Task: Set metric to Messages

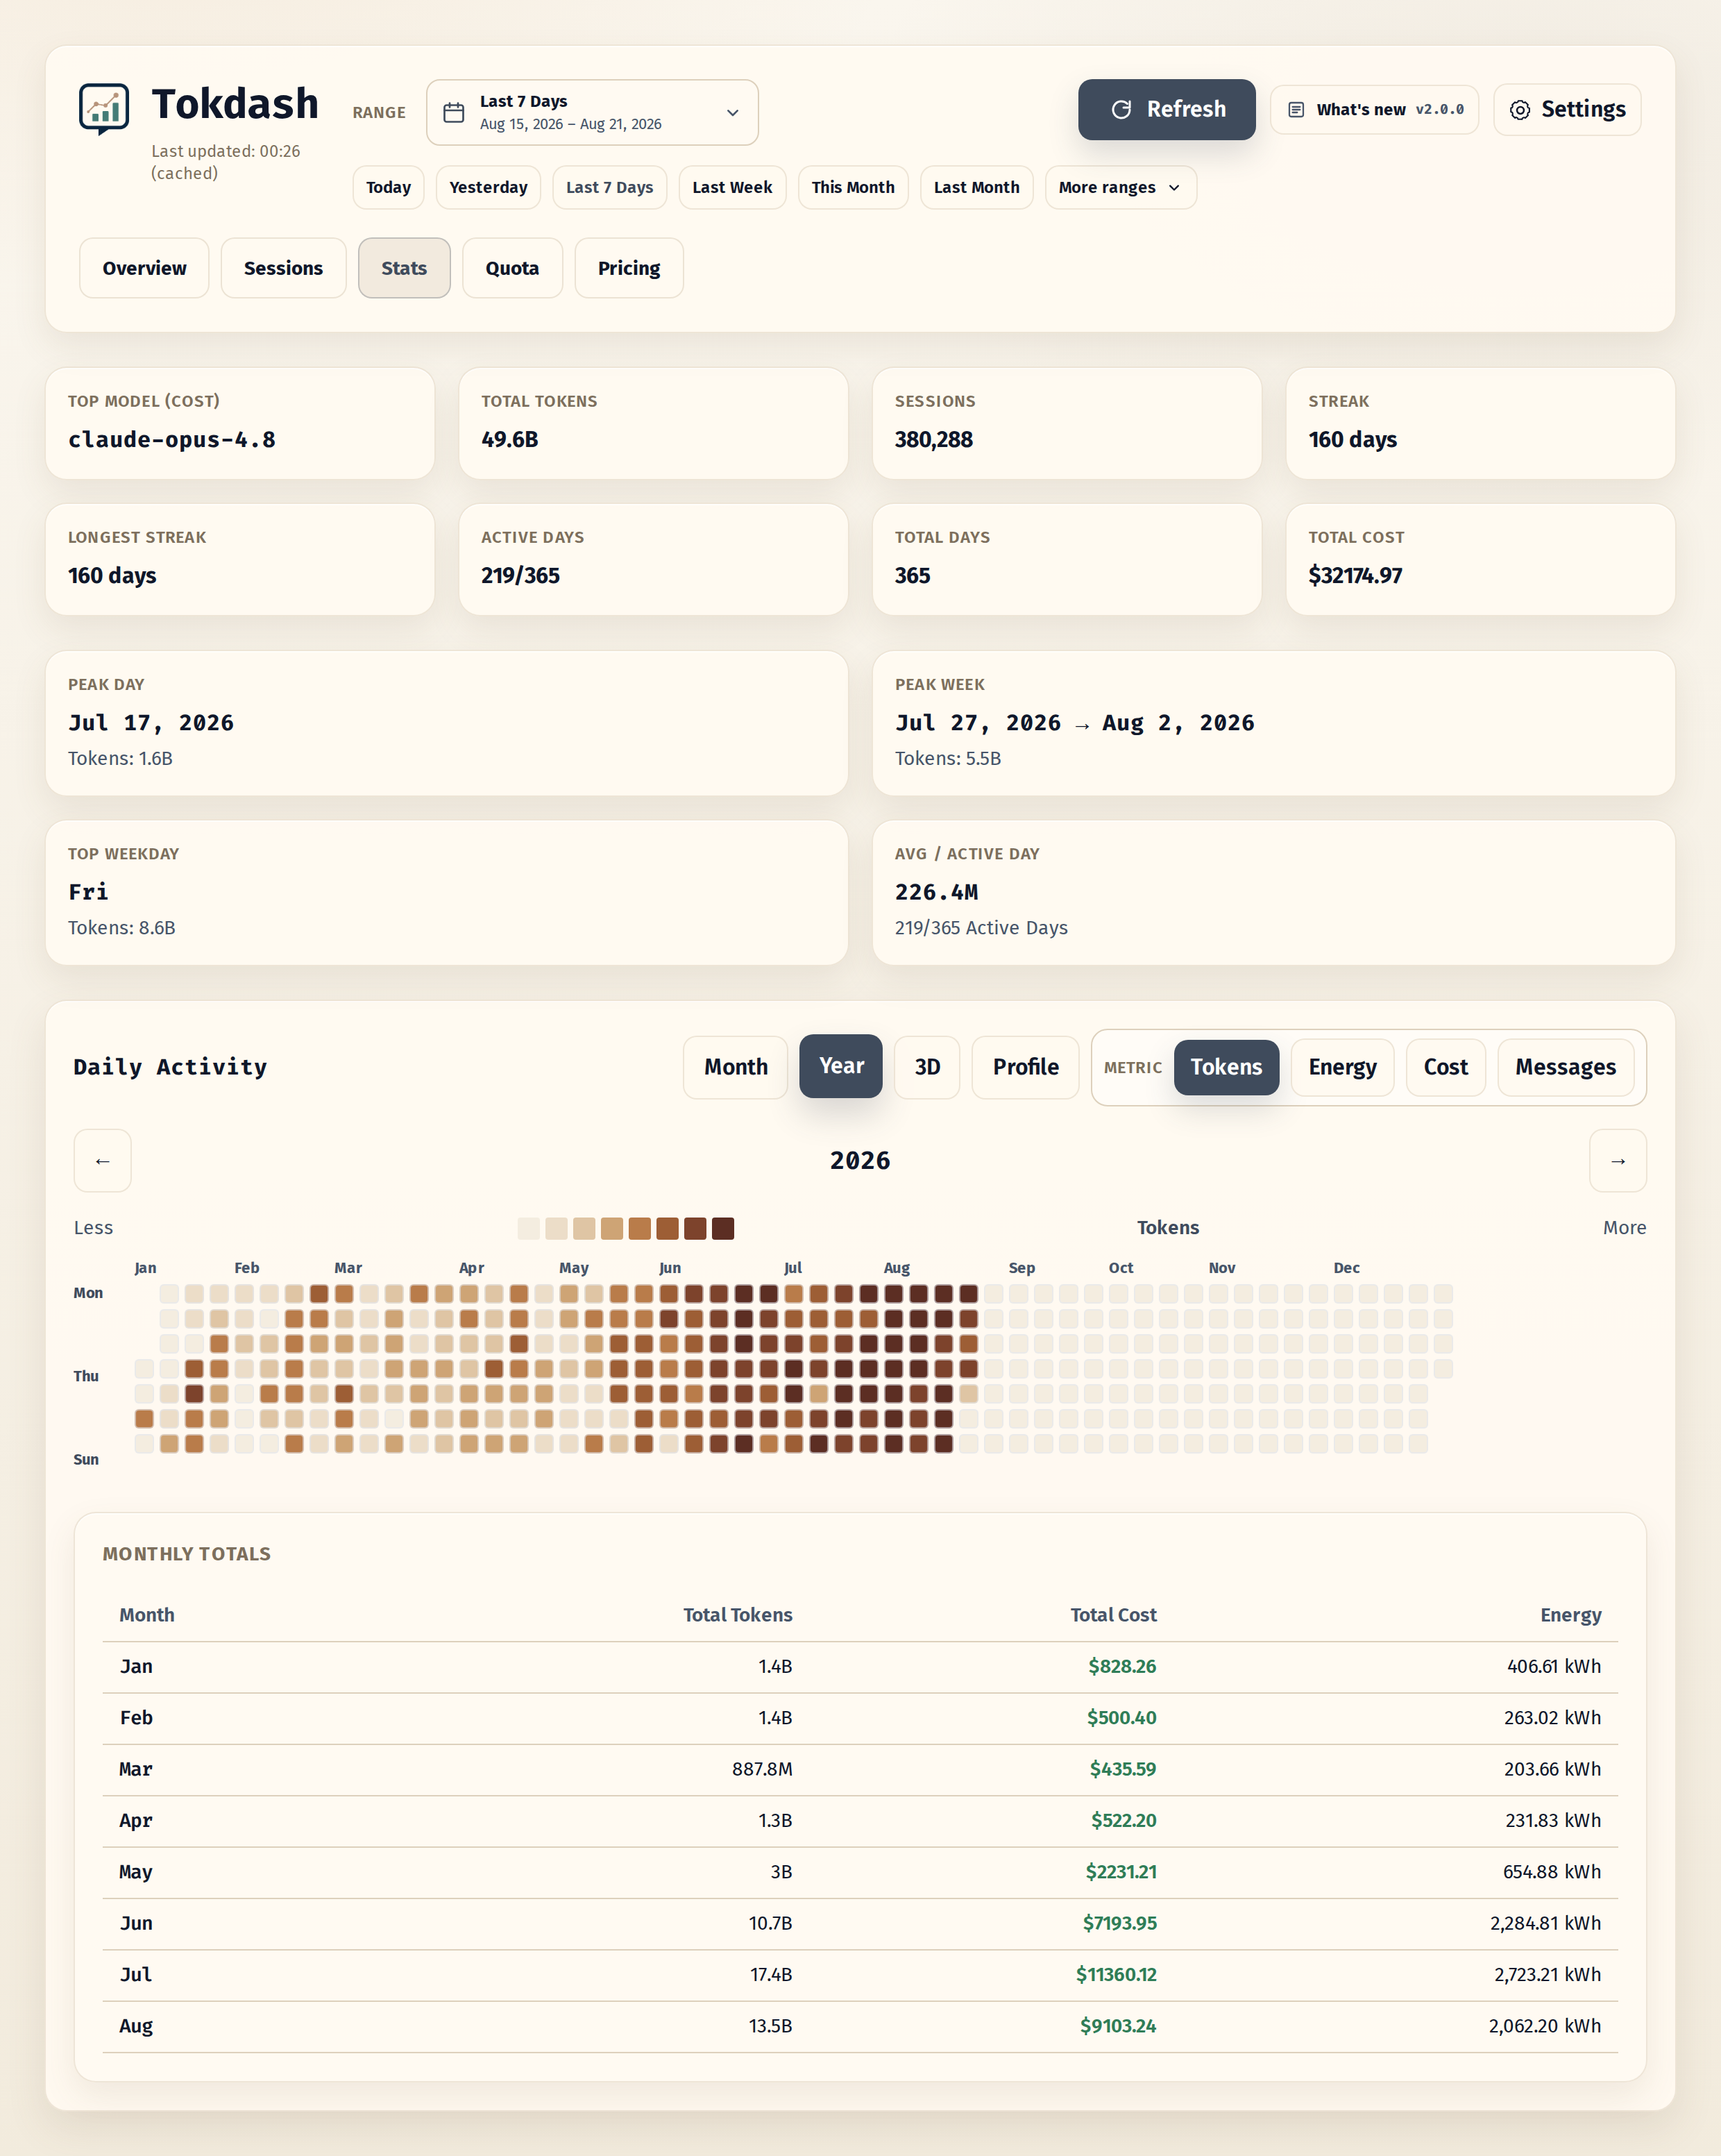Action: coord(1565,1067)
